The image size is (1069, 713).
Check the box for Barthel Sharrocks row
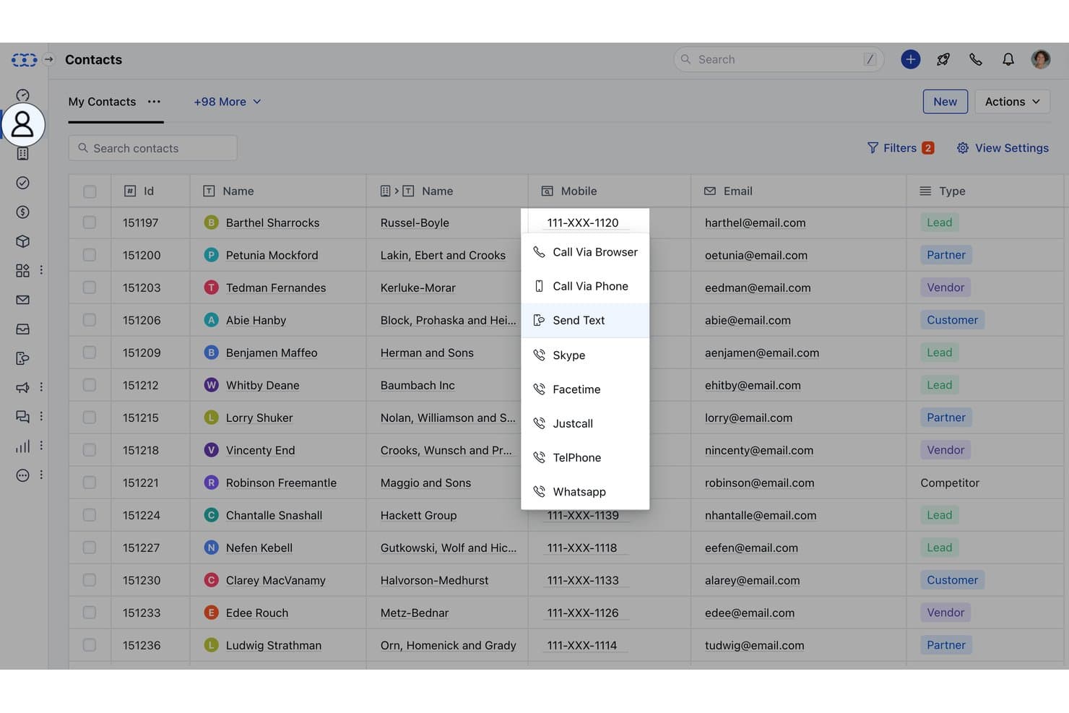[90, 222]
